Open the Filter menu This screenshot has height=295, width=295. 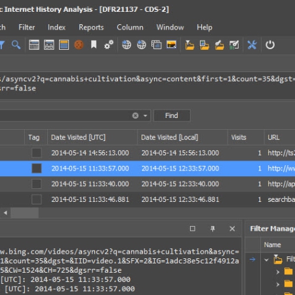[x=27, y=28]
